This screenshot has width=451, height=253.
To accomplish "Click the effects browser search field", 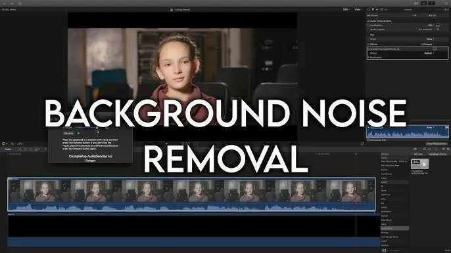I will coord(396,250).
